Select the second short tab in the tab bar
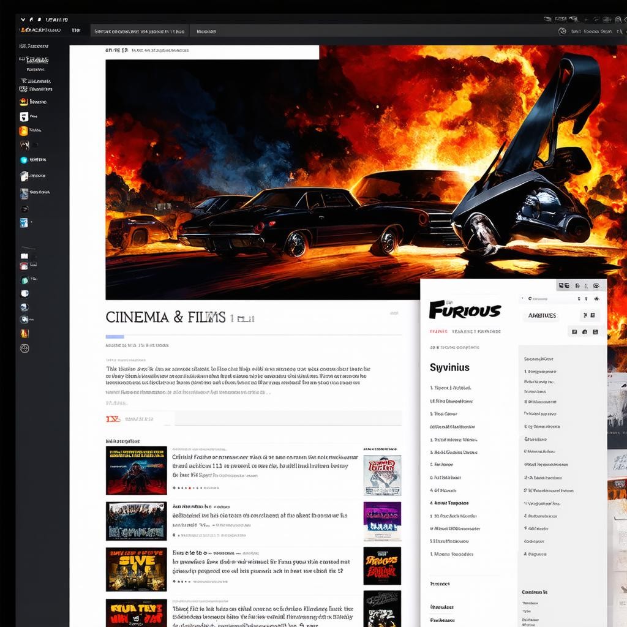This screenshot has width=627, height=627. [206, 31]
